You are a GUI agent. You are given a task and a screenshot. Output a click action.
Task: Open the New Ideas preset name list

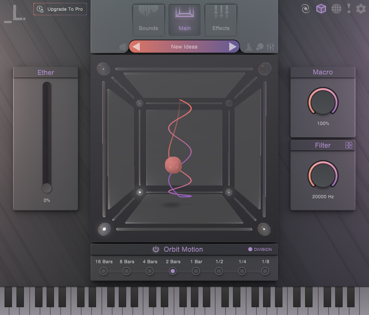184,47
